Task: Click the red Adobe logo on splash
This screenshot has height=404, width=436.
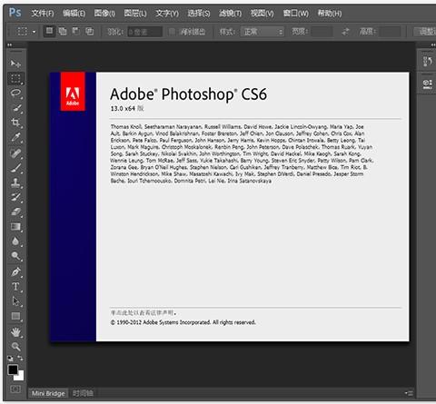Action: 73,92
